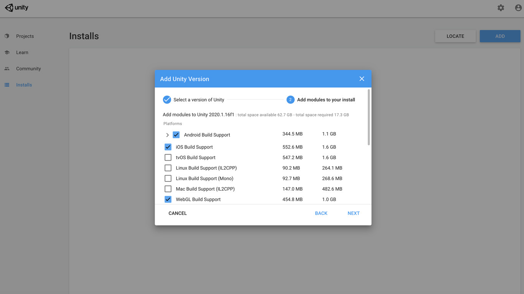524x294 pixels.
Task: Click the 482.6 MB installed size
Action: click(x=332, y=189)
